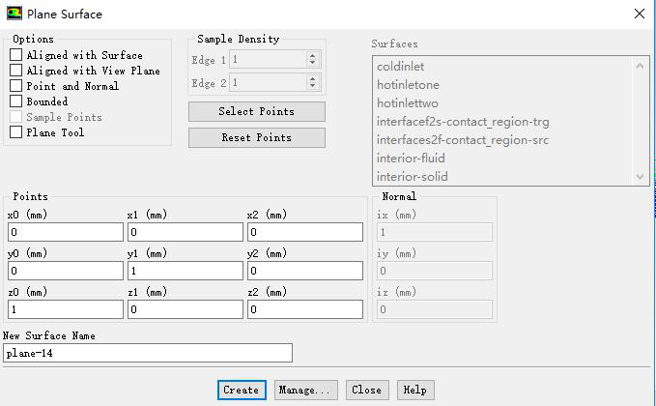Click the y0 (mm) input field
This screenshot has width=656, height=406.
[66, 271]
